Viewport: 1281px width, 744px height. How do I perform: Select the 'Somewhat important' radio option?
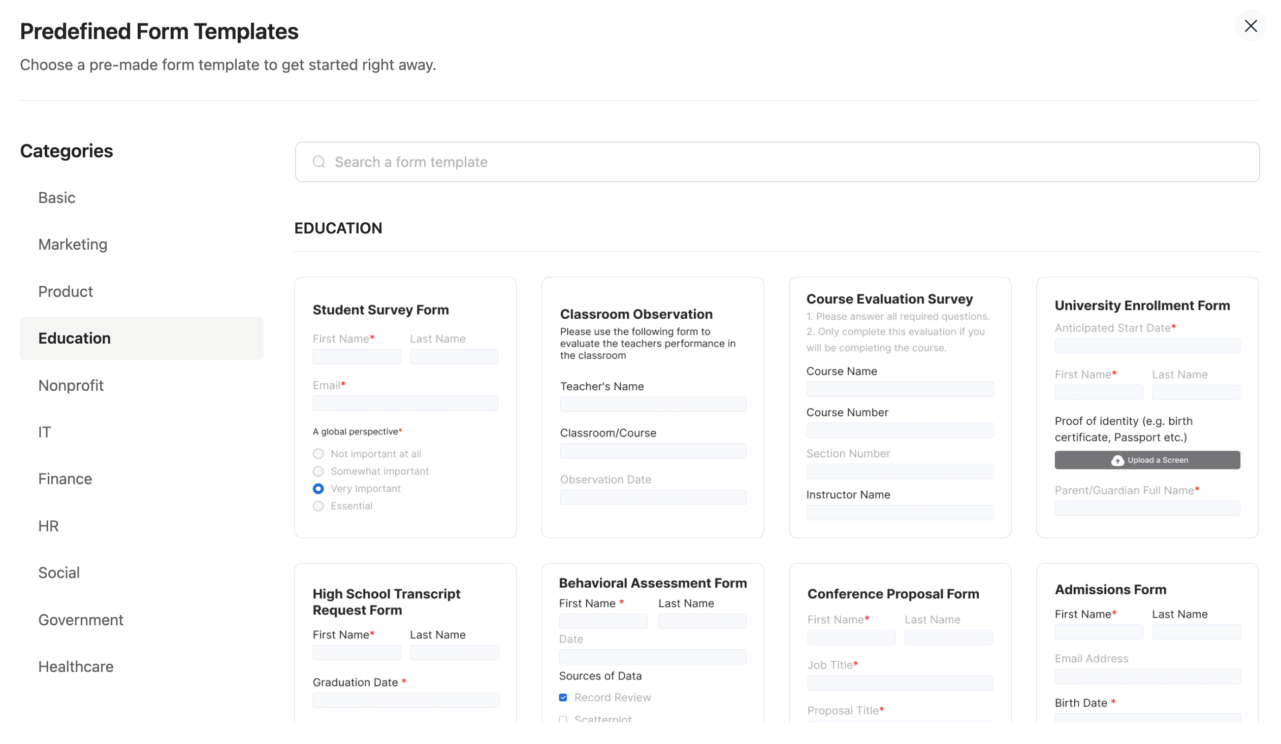(318, 471)
